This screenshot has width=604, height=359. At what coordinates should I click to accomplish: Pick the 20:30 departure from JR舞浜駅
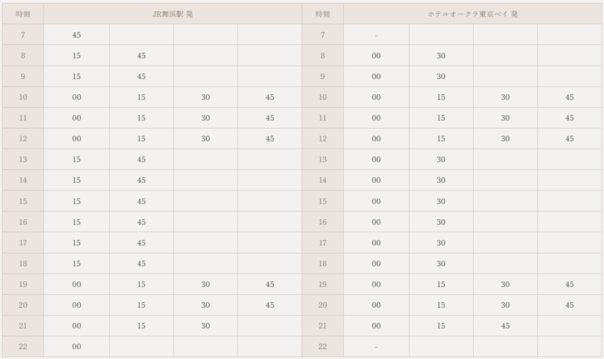coord(205,305)
